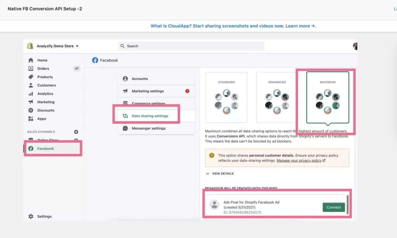Select the Maximum data sharing level
The image size is (397, 238).
coord(328,97)
